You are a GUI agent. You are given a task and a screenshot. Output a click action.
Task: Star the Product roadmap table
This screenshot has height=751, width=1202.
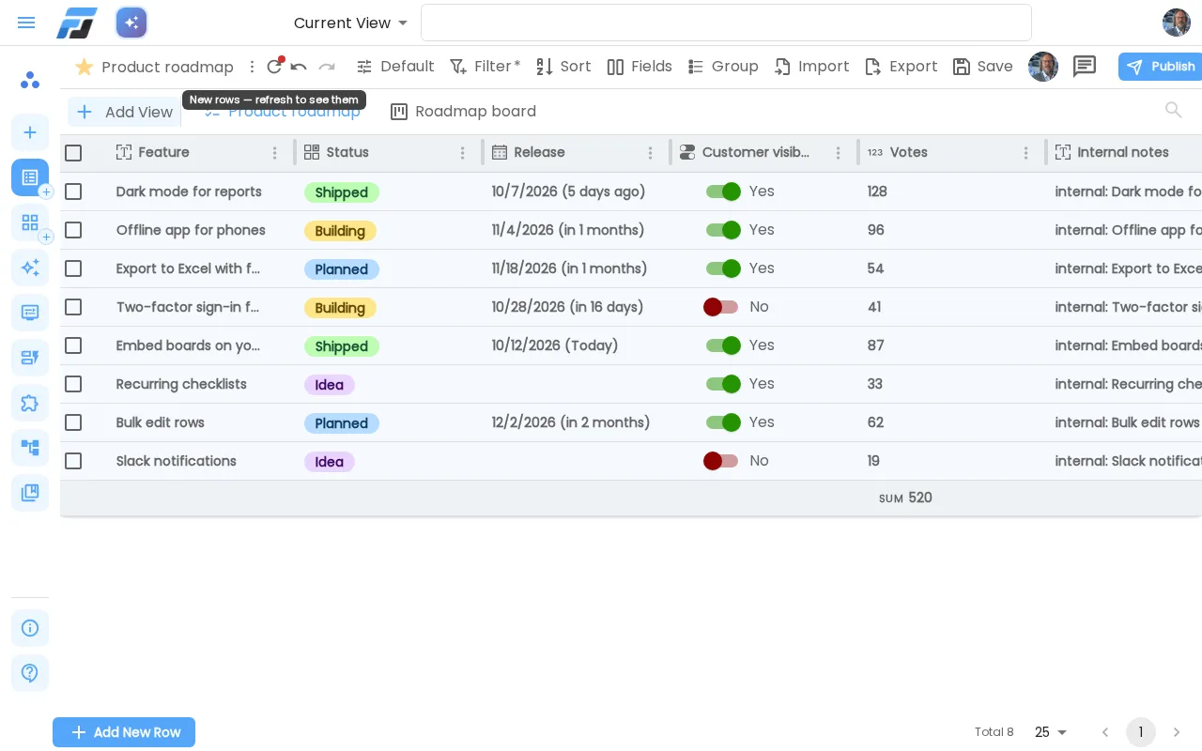tap(84, 67)
